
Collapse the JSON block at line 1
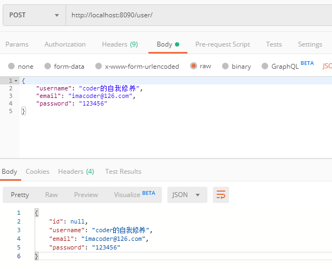(16, 81)
